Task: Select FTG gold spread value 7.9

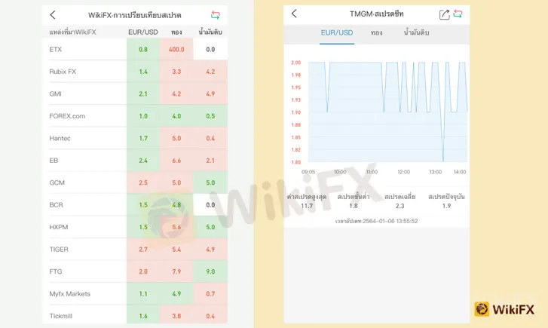Action: [x=176, y=271]
